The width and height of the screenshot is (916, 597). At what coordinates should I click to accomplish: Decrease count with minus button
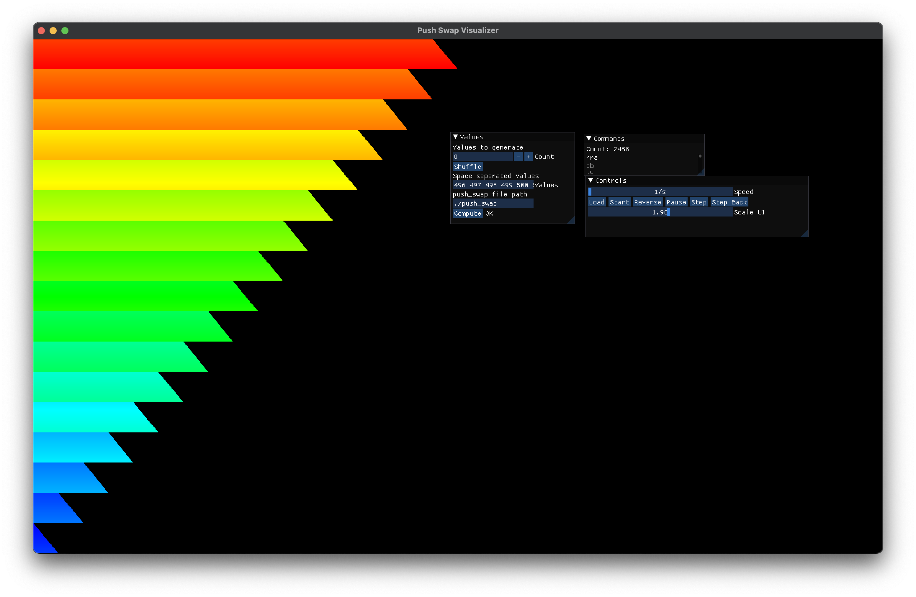(518, 157)
